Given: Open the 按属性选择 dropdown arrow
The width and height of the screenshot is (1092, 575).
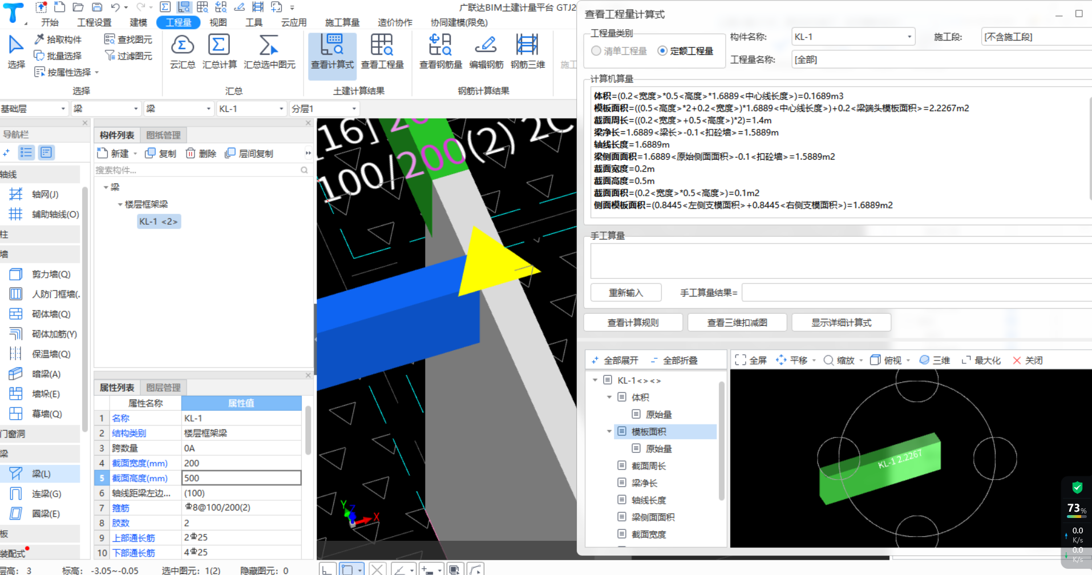Looking at the screenshot, I should tap(97, 72).
